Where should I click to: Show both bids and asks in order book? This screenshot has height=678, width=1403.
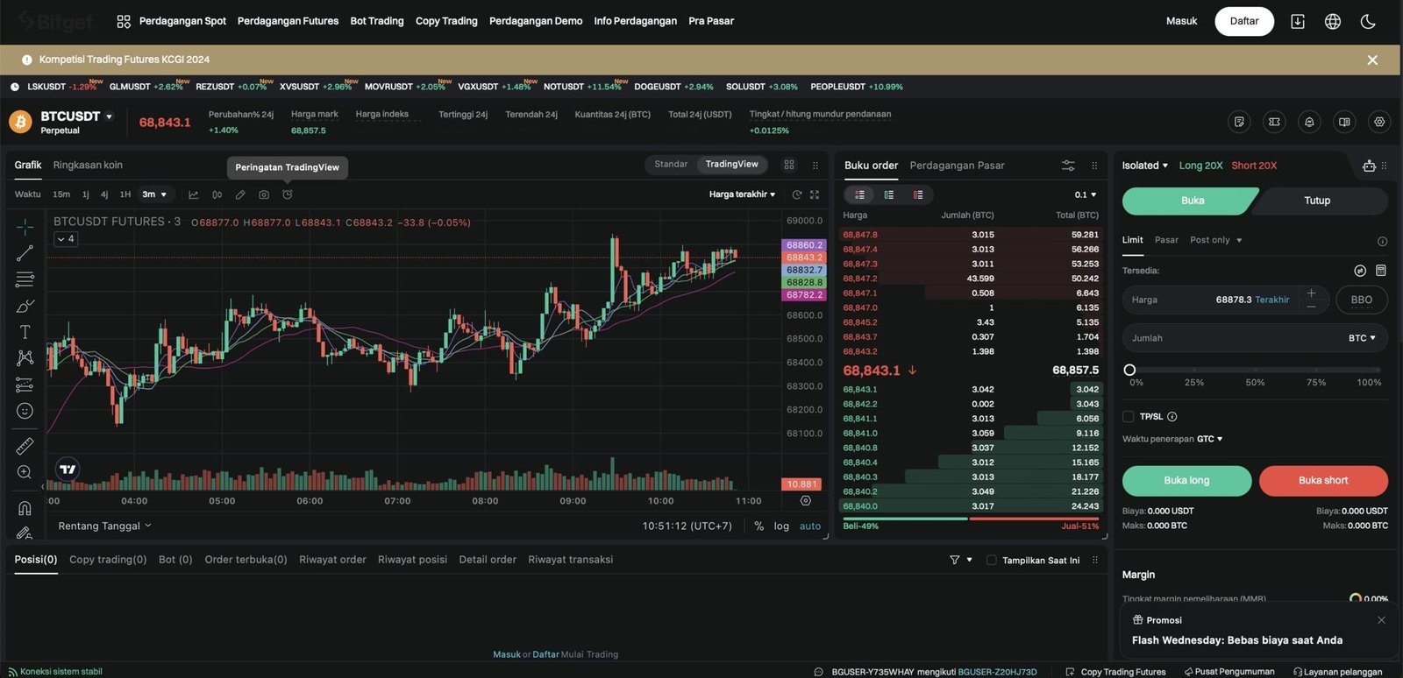pyautogui.click(x=860, y=194)
